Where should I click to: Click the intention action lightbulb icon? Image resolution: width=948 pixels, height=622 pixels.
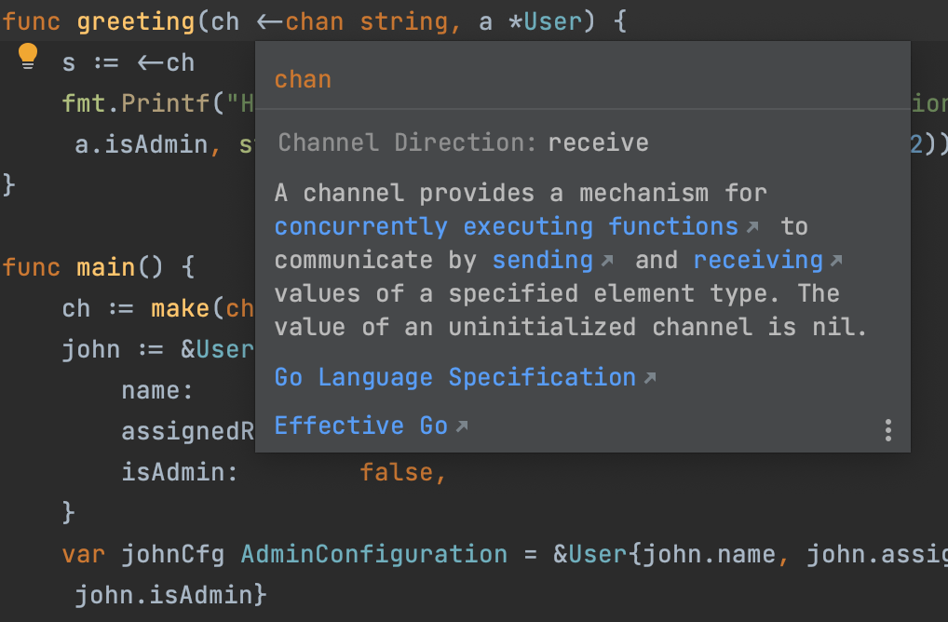pos(27,56)
